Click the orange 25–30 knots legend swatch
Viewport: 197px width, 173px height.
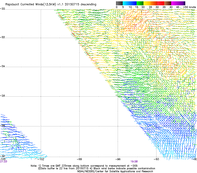(154, 3)
